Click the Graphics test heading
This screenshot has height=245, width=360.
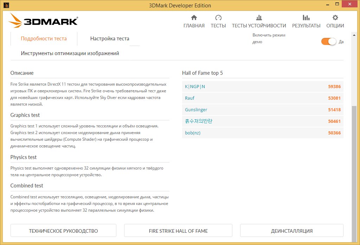[25, 115]
